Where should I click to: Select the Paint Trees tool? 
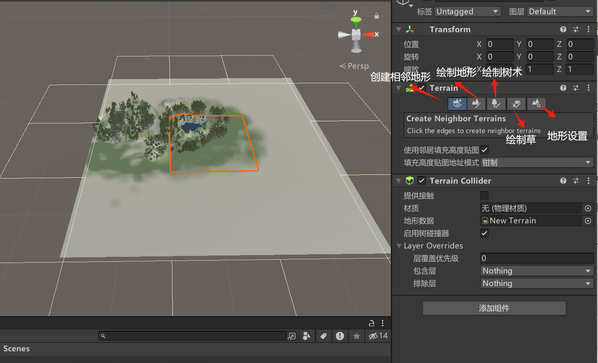496,103
